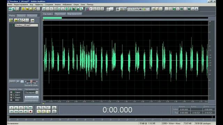Open the Анализ menu
This screenshot has width=223, height=125.
pos(58,5)
